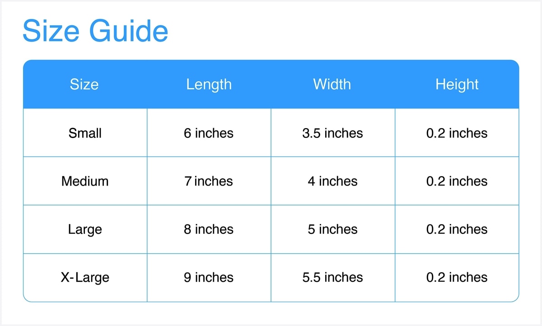This screenshot has width=542, height=326.
Task: Click the 5.5 inches width cell
Action: (x=332, y=277)
